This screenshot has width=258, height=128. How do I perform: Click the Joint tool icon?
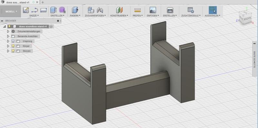coord(100,10)
